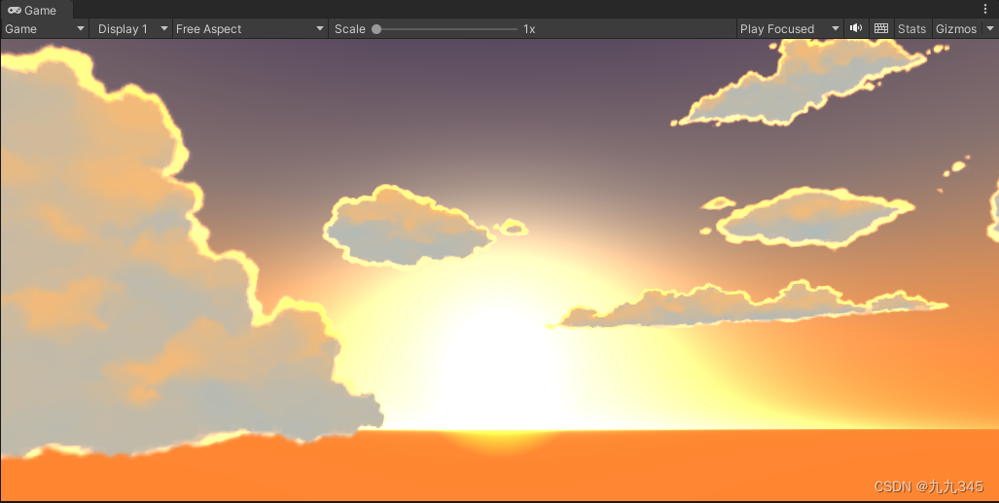Toggle the Gizmos button

[956, 28]
